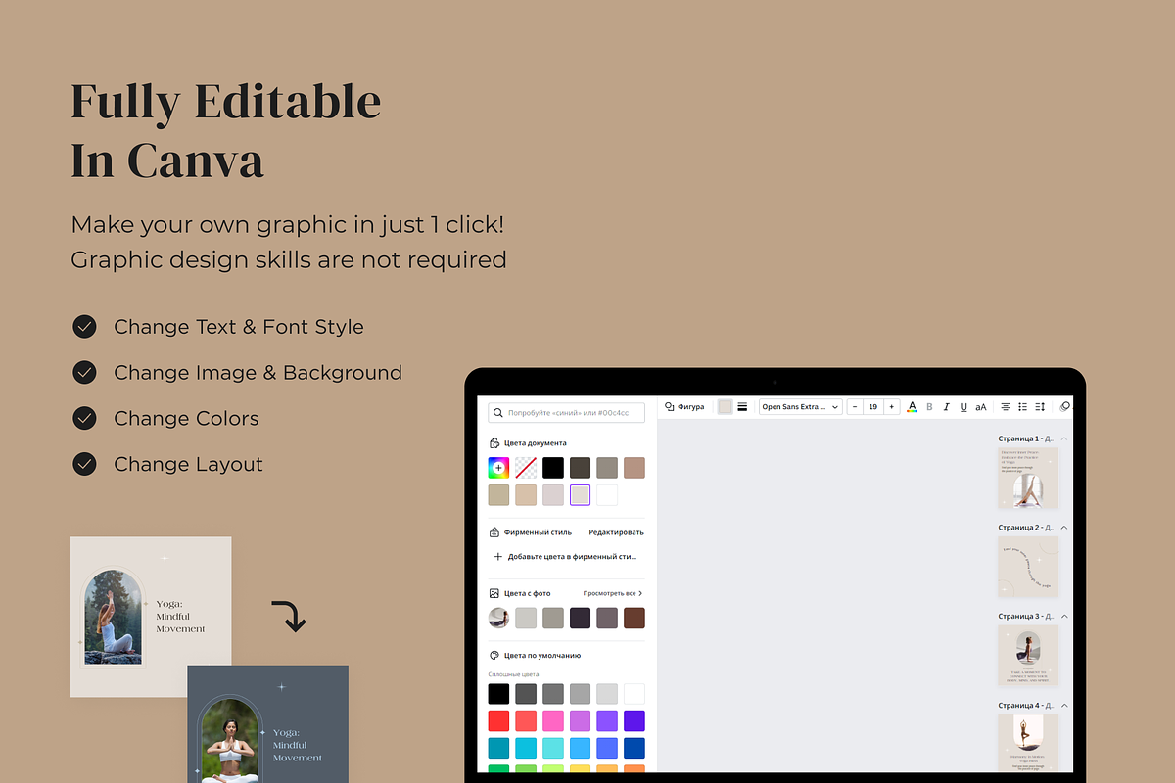Image resolution: width=1175 pixels, height=783 pixels.
Task: Open the border style lines icon
Action: [742, 406]
